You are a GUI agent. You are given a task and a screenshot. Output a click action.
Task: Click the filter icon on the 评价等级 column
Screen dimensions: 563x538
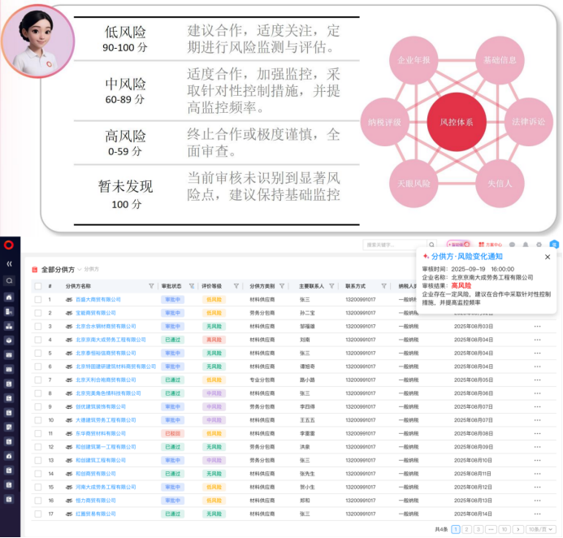pyautogui.click(x=236, y=286)
